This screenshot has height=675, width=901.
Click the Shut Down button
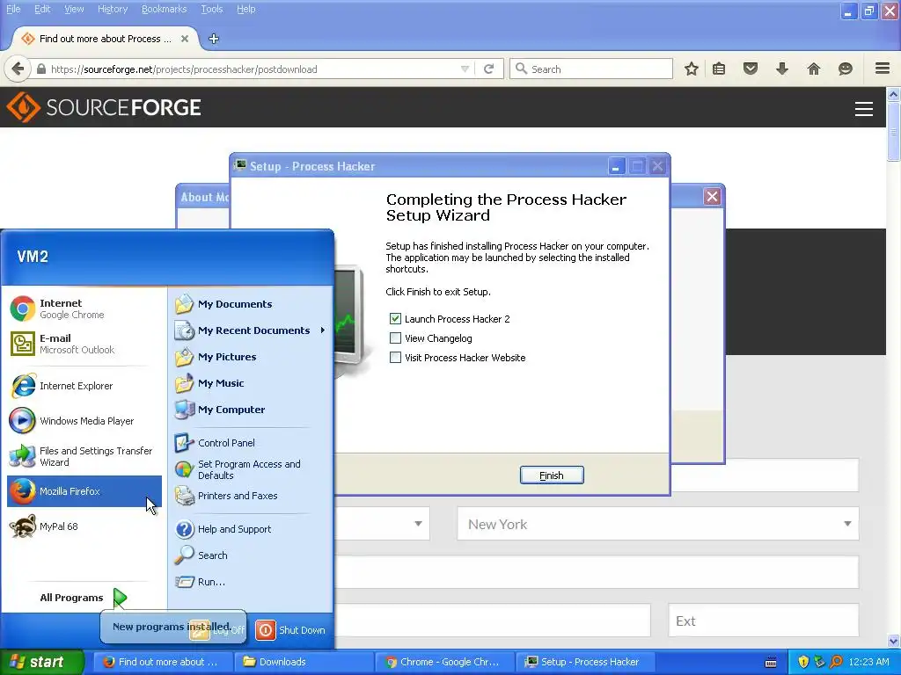[290, 629]
